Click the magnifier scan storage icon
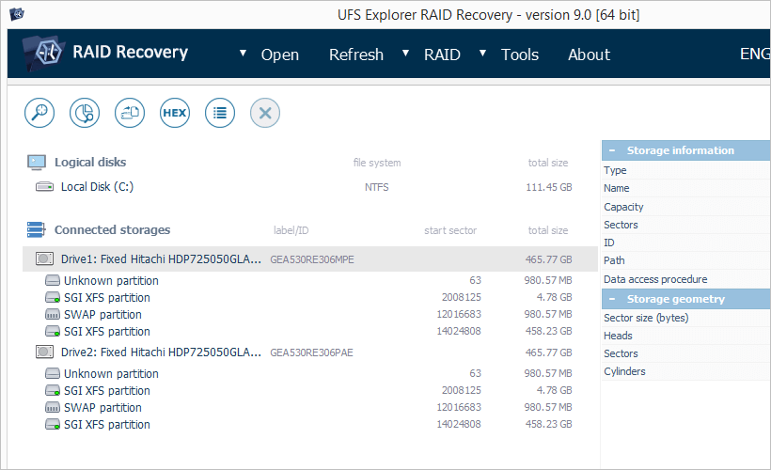Image resolution: width=771 pixels, height=470 pixels. (x=39, y=114)
